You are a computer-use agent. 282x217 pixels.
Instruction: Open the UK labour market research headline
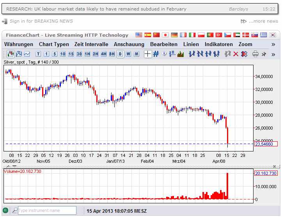pyautogui.click(x=96, y=9)
